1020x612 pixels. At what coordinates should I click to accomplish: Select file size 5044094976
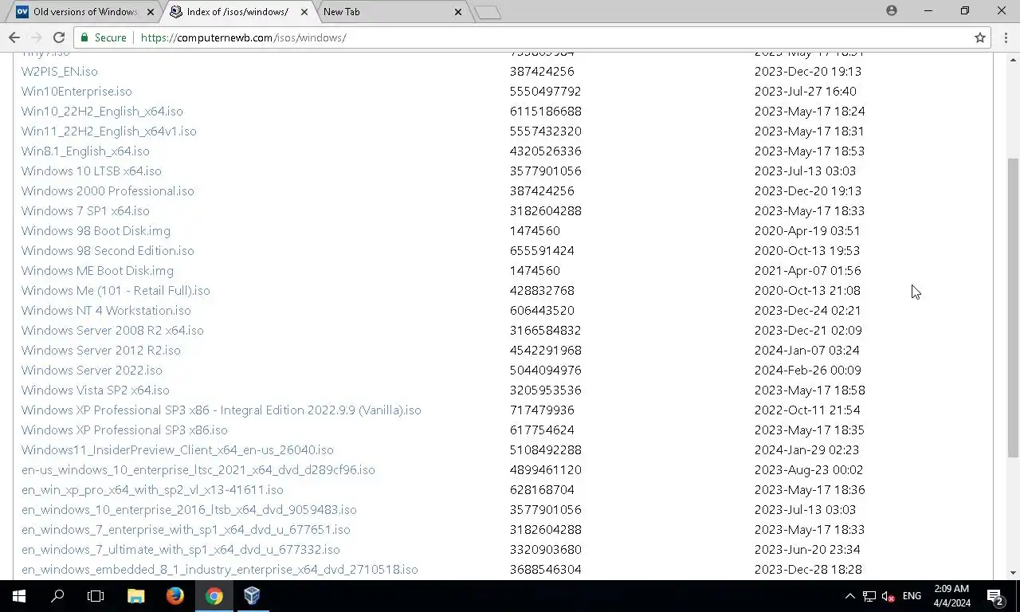(546, 370)
